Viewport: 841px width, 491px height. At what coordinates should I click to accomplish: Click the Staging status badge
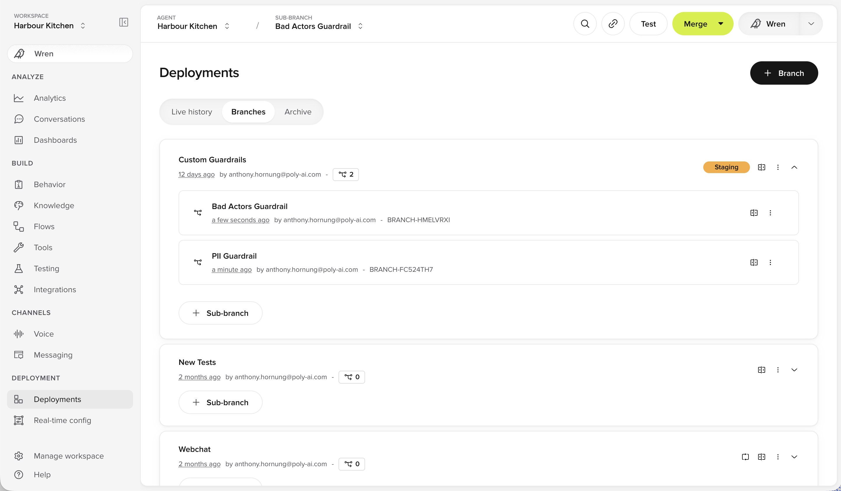[726, 167]
